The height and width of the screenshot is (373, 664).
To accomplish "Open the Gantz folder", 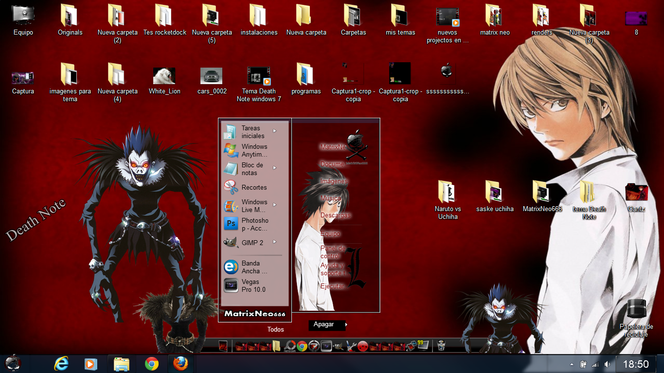I will [x=636, y=196].
